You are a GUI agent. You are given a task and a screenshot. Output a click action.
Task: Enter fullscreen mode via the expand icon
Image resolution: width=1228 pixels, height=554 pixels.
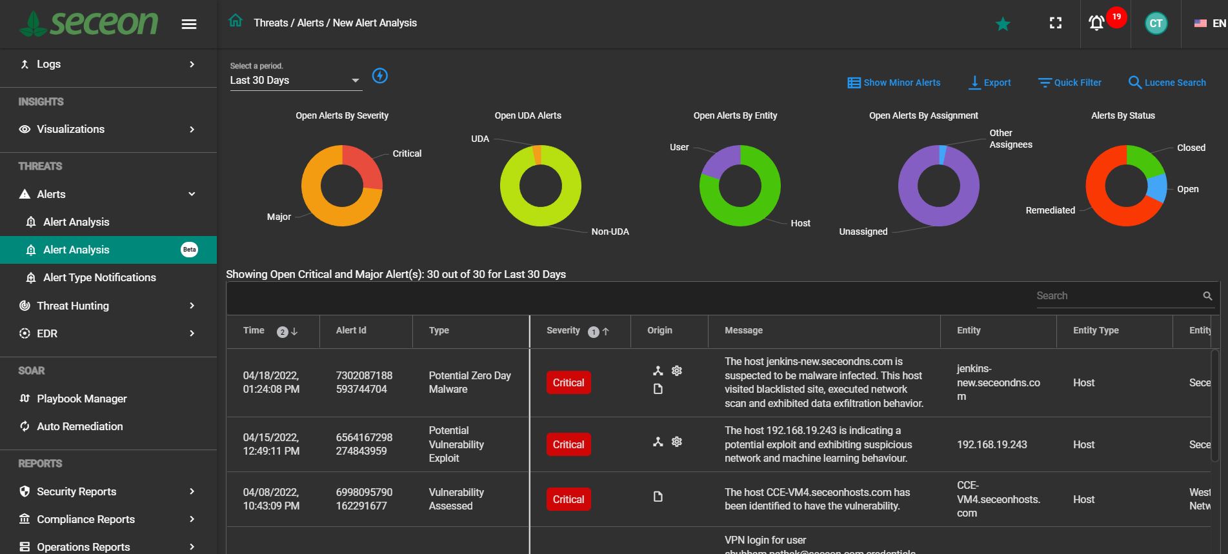click(1056, 23)
